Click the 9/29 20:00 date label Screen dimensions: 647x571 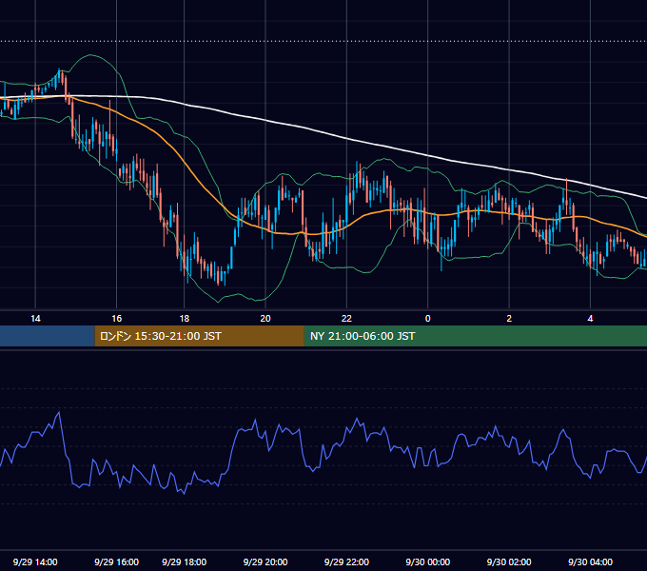pos(265,561)
